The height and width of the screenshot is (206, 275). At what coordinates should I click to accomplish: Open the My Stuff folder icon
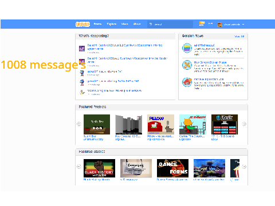(x=210, y=24)
